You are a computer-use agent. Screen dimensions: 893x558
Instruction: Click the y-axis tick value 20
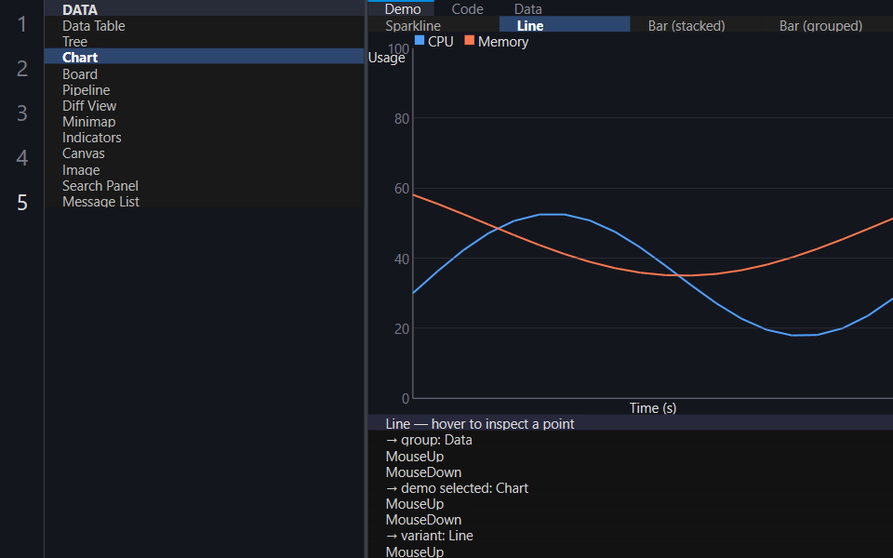[402, 328]
